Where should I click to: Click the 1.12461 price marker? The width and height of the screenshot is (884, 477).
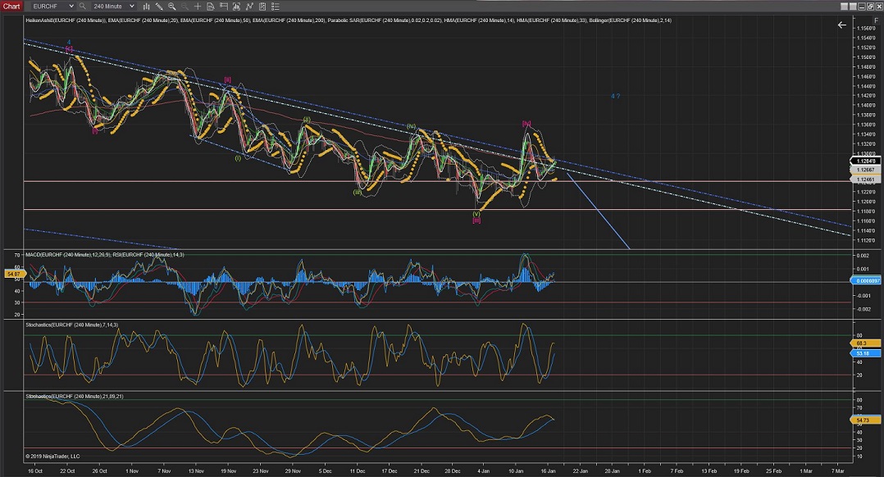[x=865, y=179]
